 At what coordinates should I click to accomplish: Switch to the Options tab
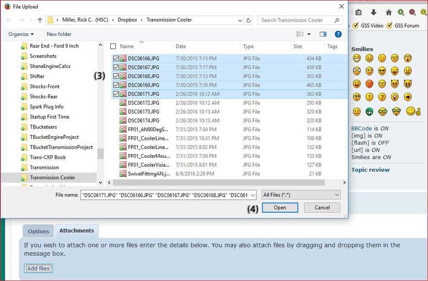coord(38,231)
